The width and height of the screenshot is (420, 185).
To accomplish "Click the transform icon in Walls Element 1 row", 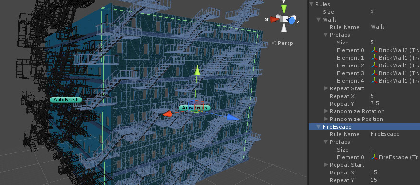I will point(374,58).
